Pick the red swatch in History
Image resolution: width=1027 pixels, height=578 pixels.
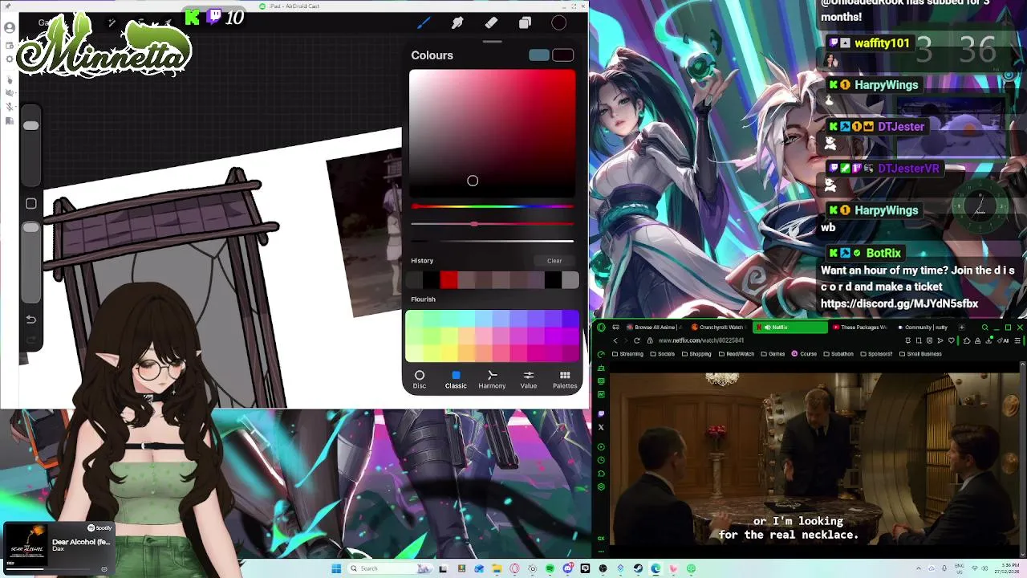[449, 279]
